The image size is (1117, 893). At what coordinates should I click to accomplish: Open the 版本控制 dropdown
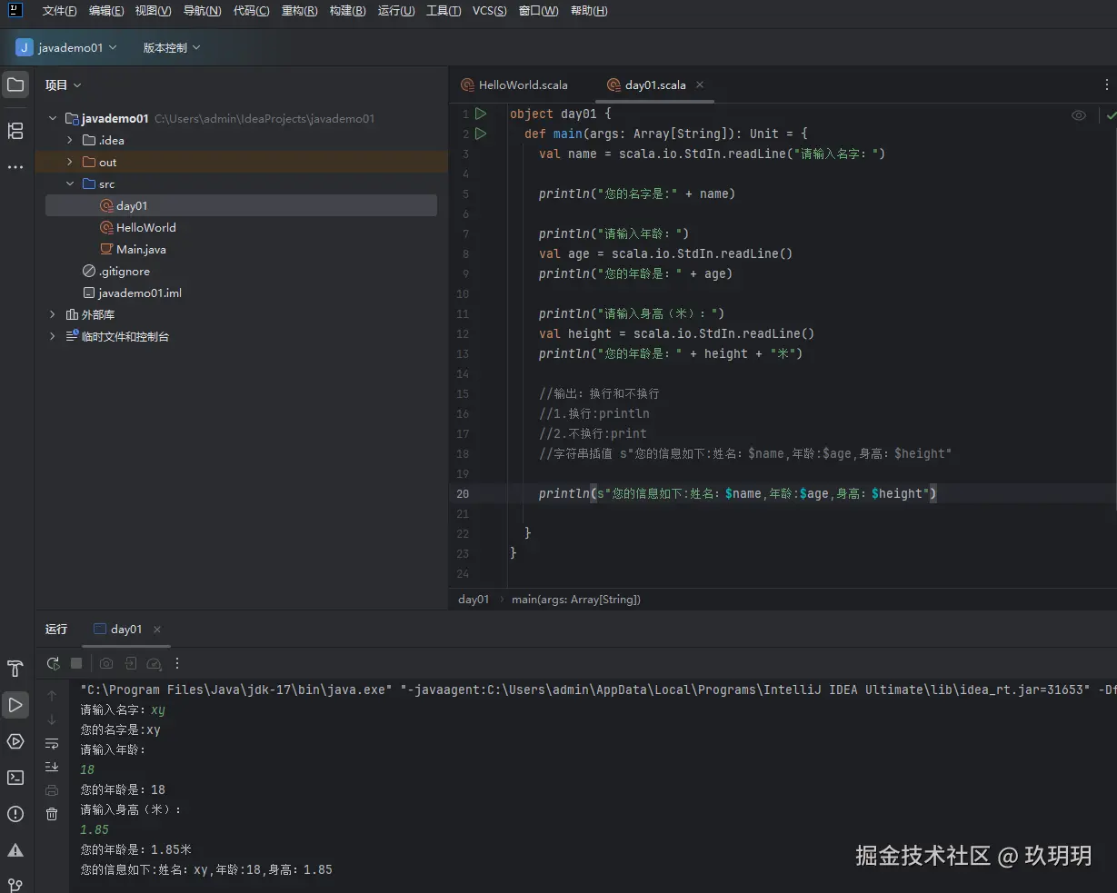(x=171, y=47)
